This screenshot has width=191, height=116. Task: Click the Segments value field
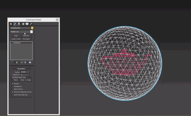(x=24, y=75)
